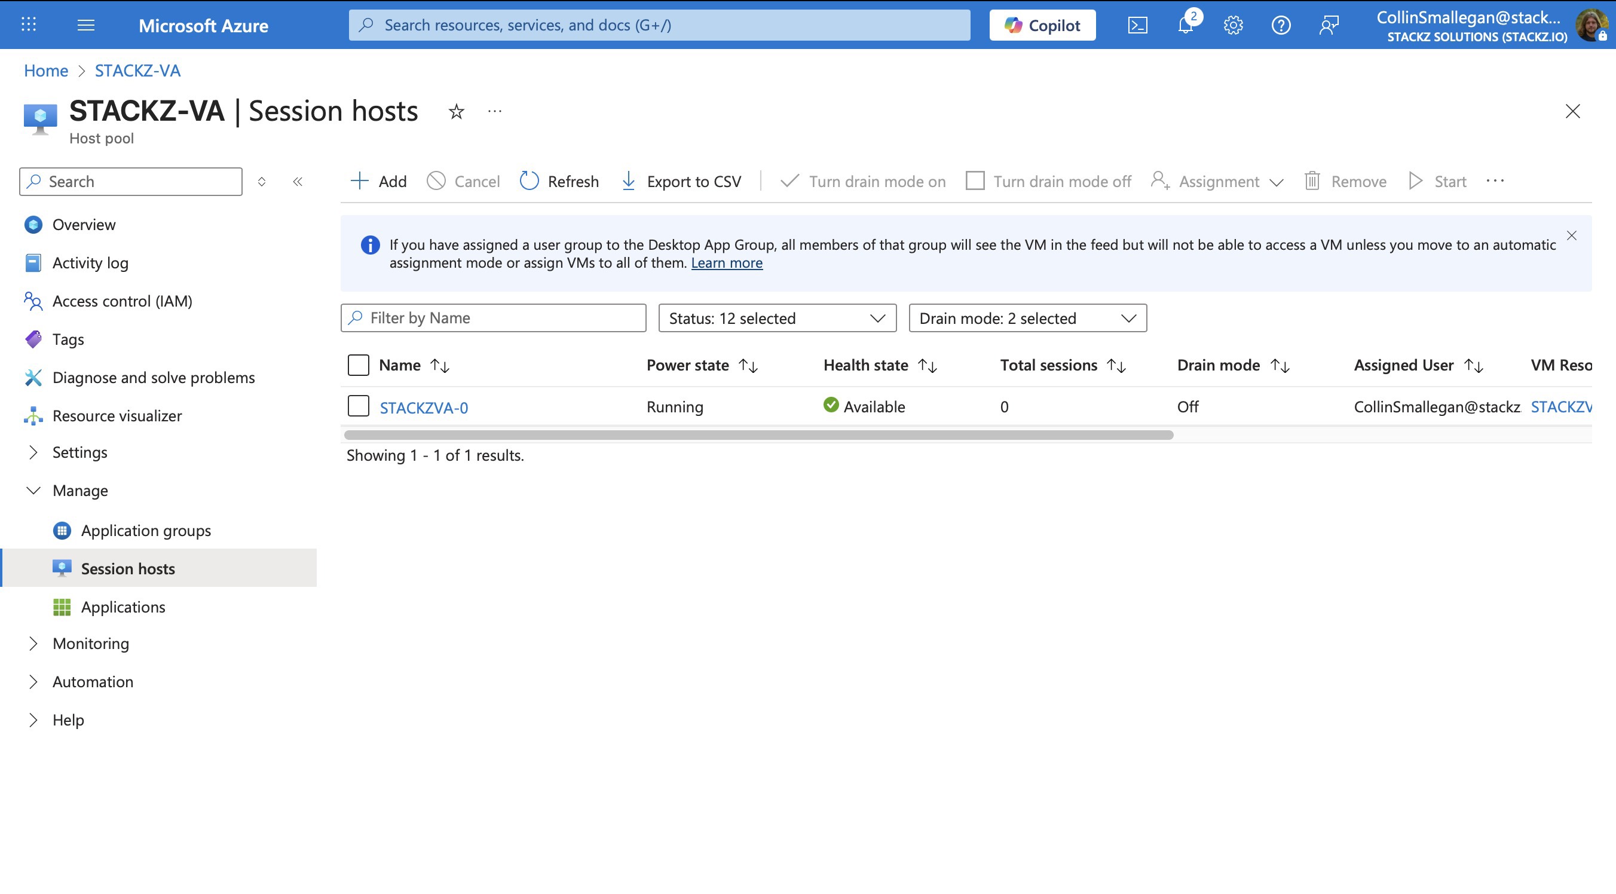Open Application groups

[146, 531]
